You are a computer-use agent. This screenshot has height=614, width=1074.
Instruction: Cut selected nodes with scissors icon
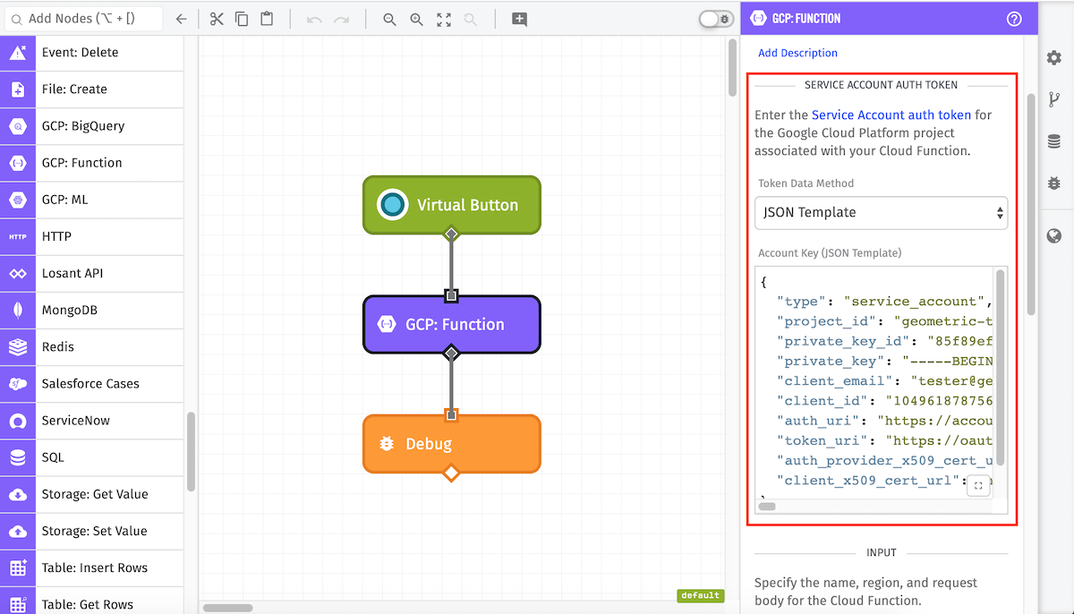(217, 19)
